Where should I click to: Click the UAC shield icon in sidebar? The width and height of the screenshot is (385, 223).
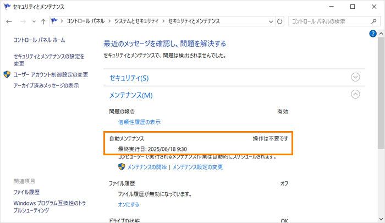click(7, 74)
